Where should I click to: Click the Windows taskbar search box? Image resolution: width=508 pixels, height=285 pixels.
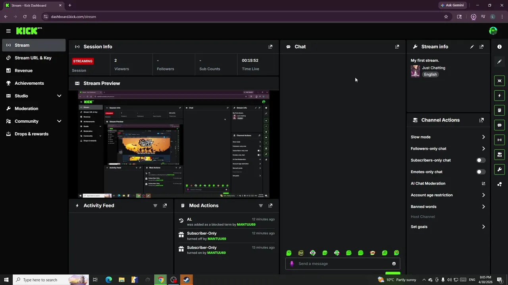[x=51, y=280]
